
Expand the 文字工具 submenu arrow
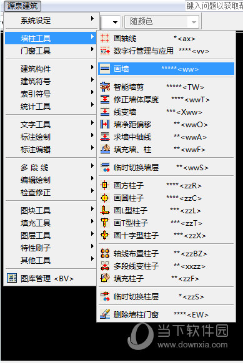[92, 123]
